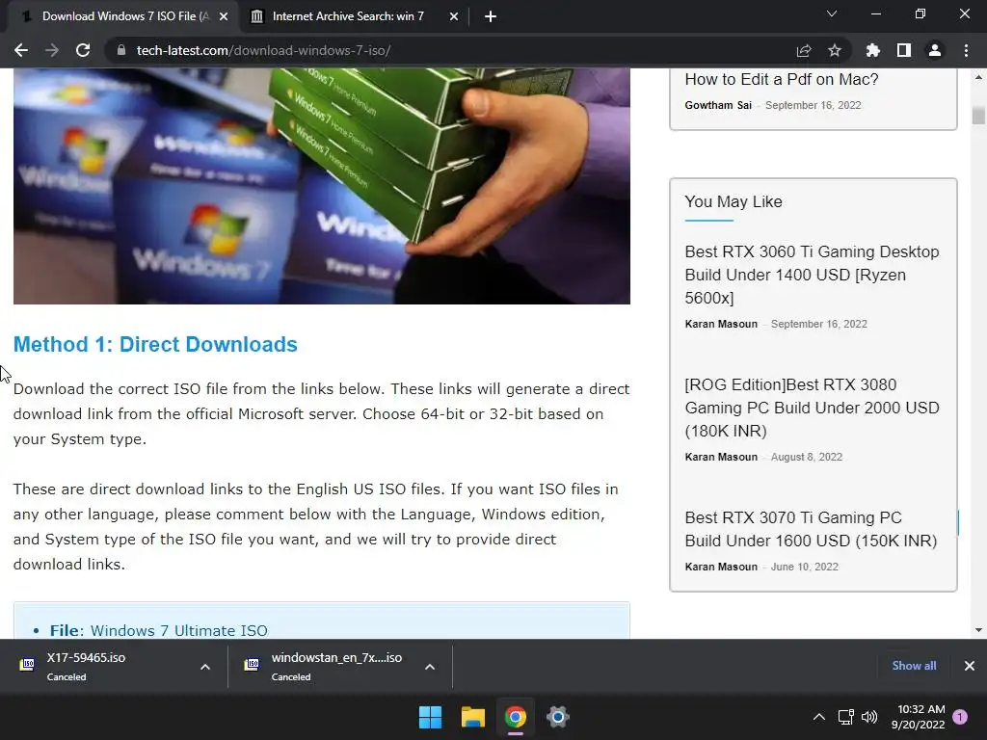Open the Chrome profile menu

(935, 50)
